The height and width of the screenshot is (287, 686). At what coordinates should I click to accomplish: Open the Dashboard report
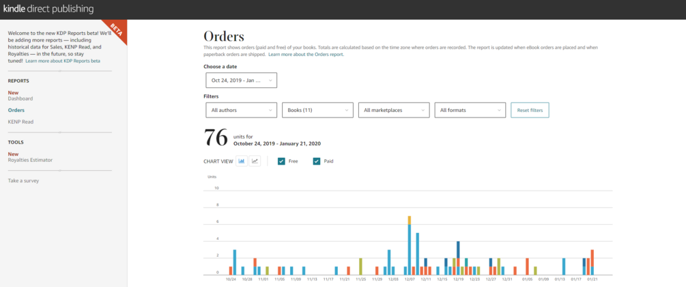pyautogui.click(x=20, y=98)
